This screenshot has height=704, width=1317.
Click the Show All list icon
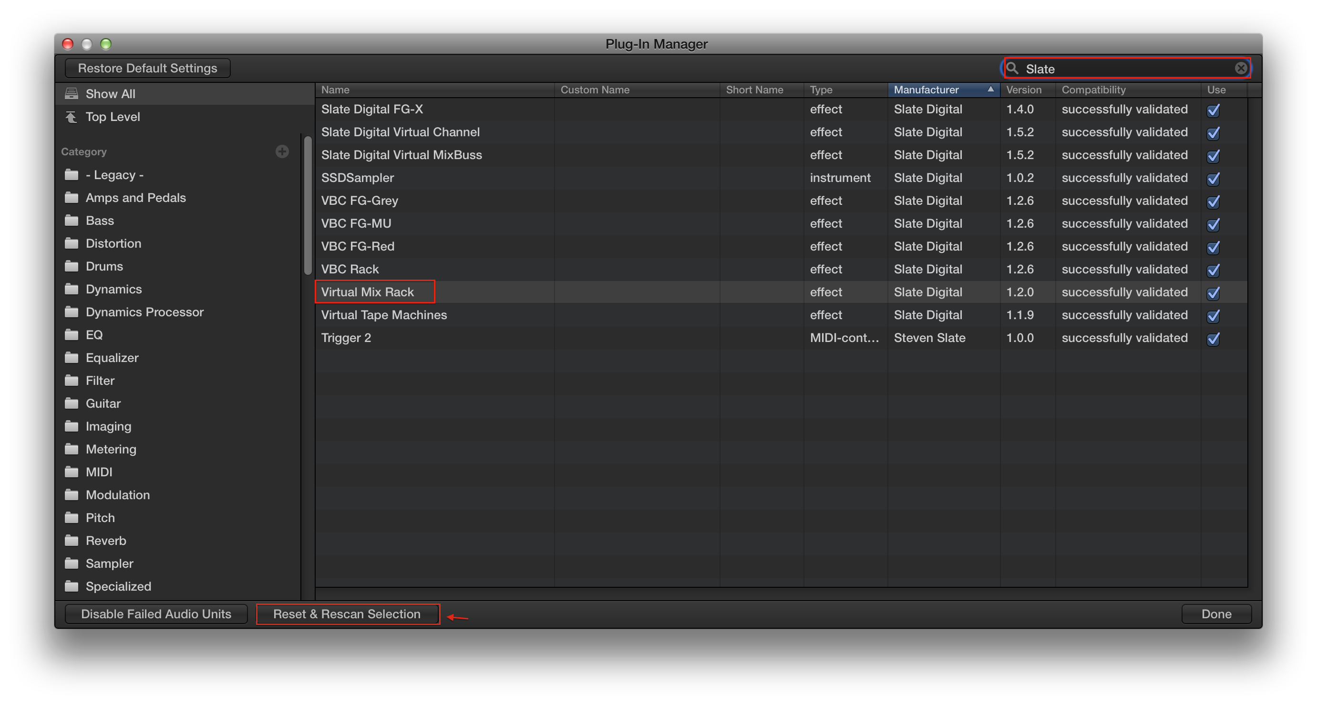(x=72, y=94)
